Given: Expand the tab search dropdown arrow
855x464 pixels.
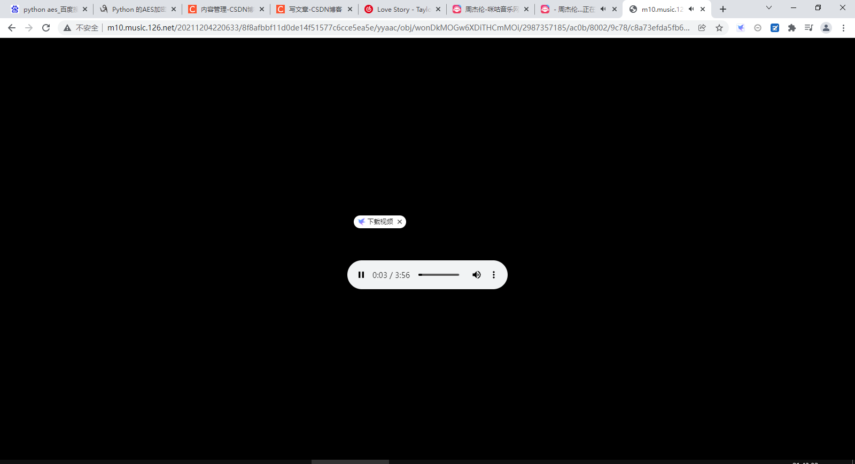Looking at the screenshot, I should (769, 7).
